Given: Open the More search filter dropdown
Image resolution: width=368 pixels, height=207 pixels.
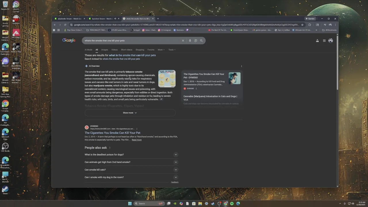Looking at the screenshot, I should pos(161,50).
